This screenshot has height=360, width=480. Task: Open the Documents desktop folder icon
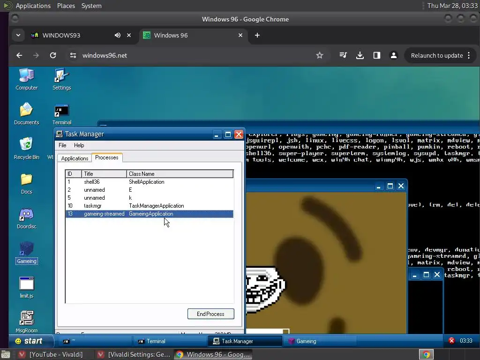pyautogui.click(x=26, y=114)
